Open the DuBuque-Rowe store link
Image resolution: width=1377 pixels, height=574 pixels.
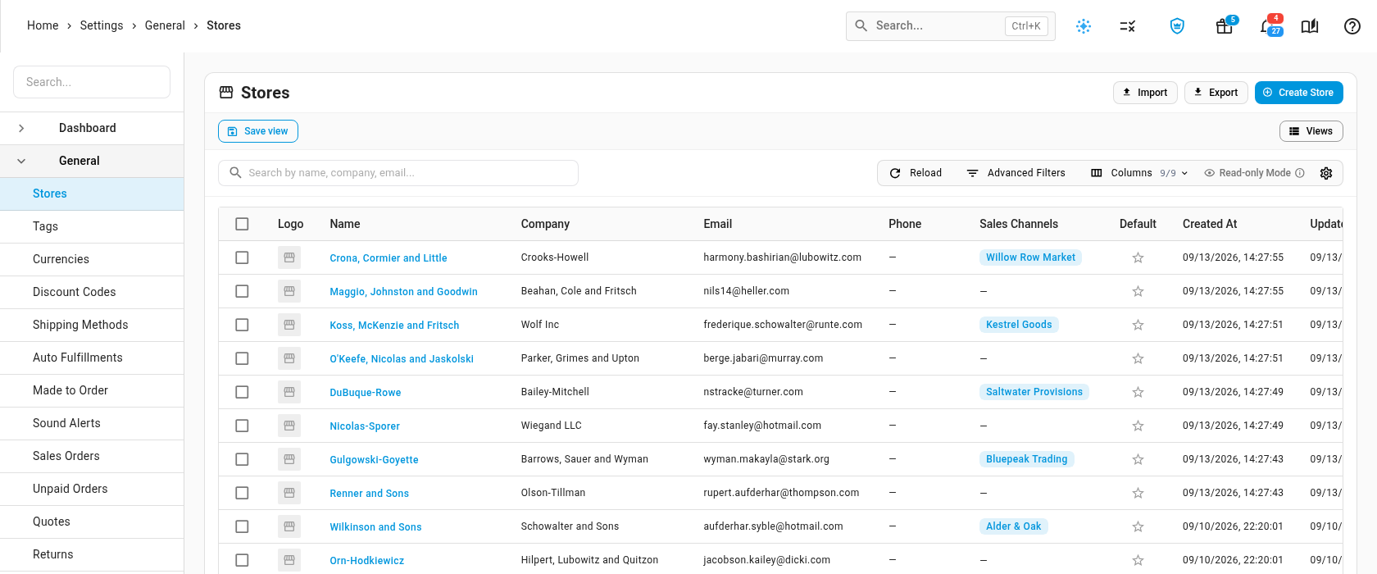coord(366,393)
